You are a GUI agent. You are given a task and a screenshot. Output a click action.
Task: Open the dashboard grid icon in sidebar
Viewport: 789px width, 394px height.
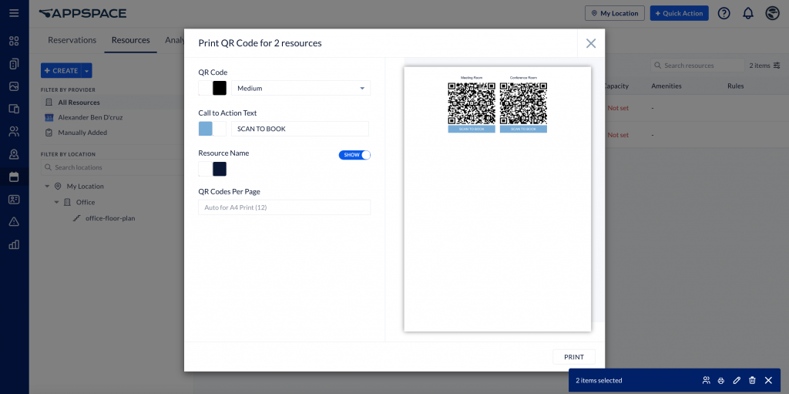click(x=14, y=42)
